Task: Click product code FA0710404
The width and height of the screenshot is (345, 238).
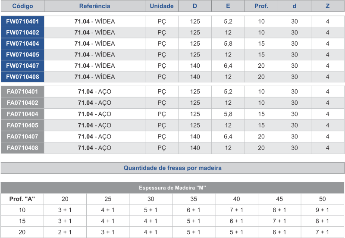Action: pos(22,114)
